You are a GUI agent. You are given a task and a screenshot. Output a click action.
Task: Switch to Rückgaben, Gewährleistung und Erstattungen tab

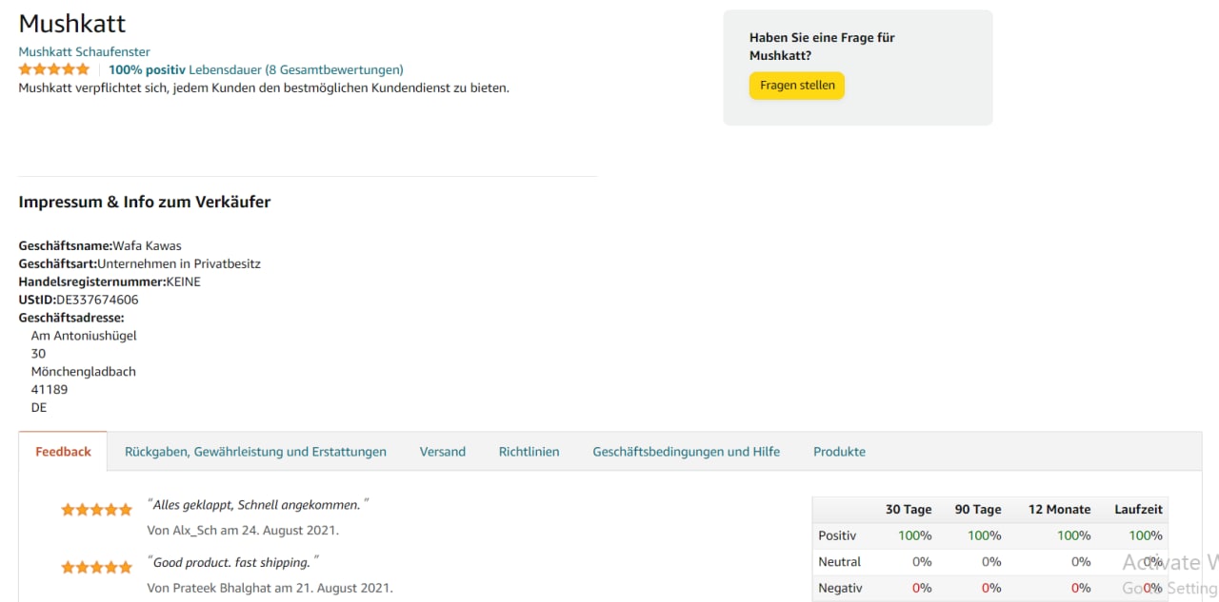pos(255,452)
